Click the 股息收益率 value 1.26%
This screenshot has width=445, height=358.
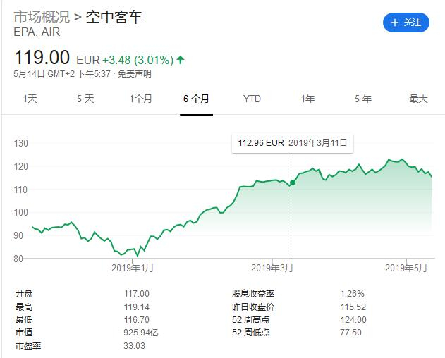click(352, 294)
